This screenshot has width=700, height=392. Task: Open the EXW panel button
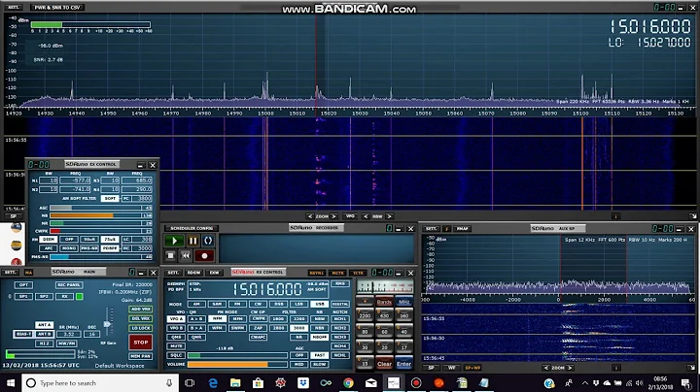[x=214, y=273]
